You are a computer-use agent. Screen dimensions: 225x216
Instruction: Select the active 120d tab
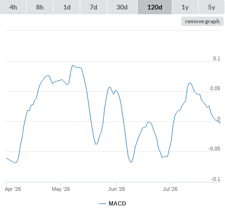155,7
